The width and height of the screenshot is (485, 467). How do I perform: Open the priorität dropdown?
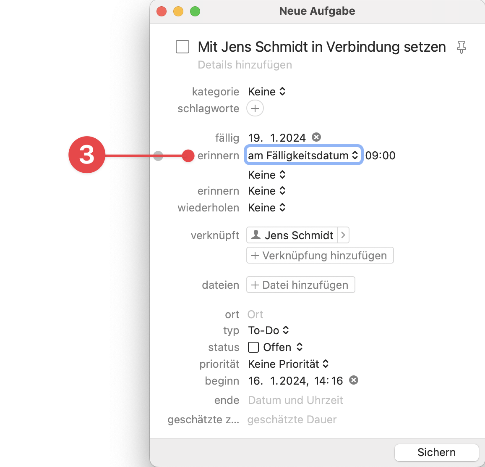coord(288,364)
